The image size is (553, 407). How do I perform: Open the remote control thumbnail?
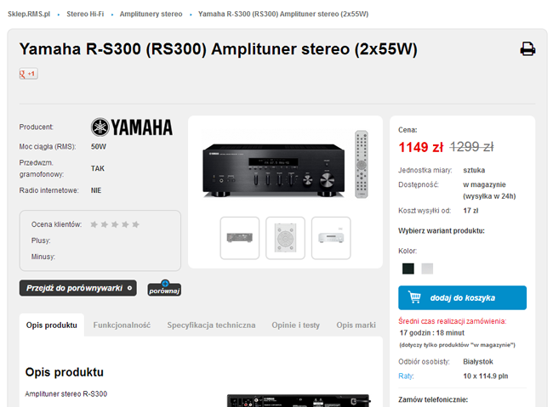coord(285,238)
